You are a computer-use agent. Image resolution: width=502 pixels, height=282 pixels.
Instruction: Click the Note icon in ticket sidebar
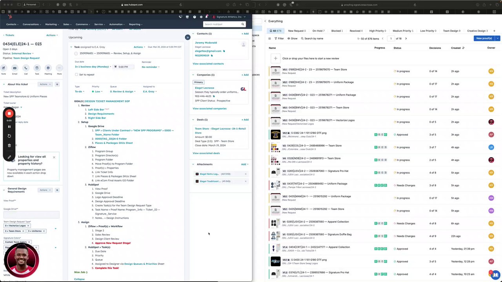[4, 68]
